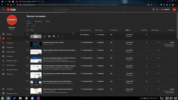Reload the page in the browser
Image resolution: width=178 pixels, height=100 pixels.
[x=8, y=5]
